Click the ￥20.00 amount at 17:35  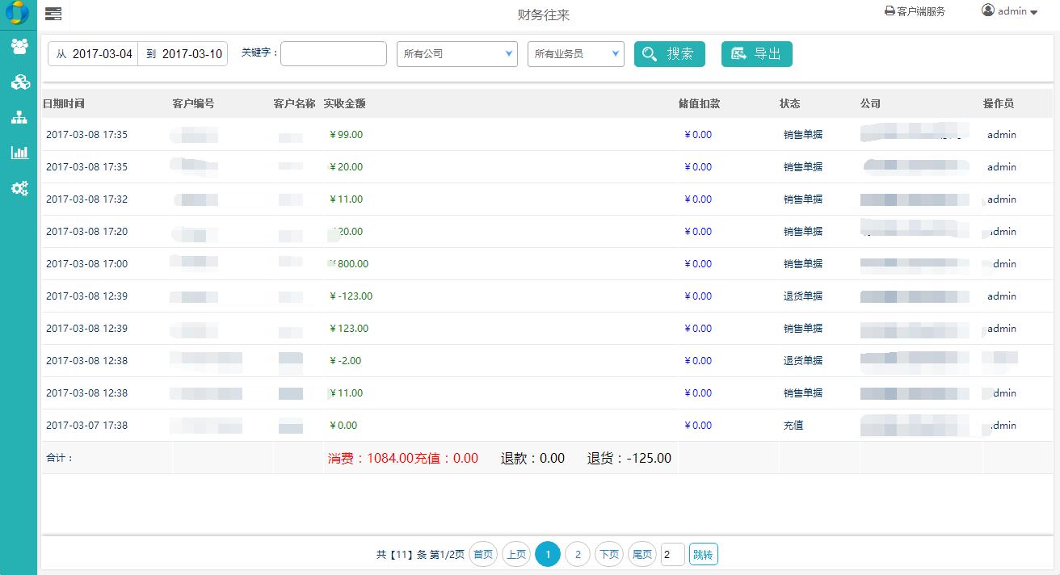[x=346, y=167]
